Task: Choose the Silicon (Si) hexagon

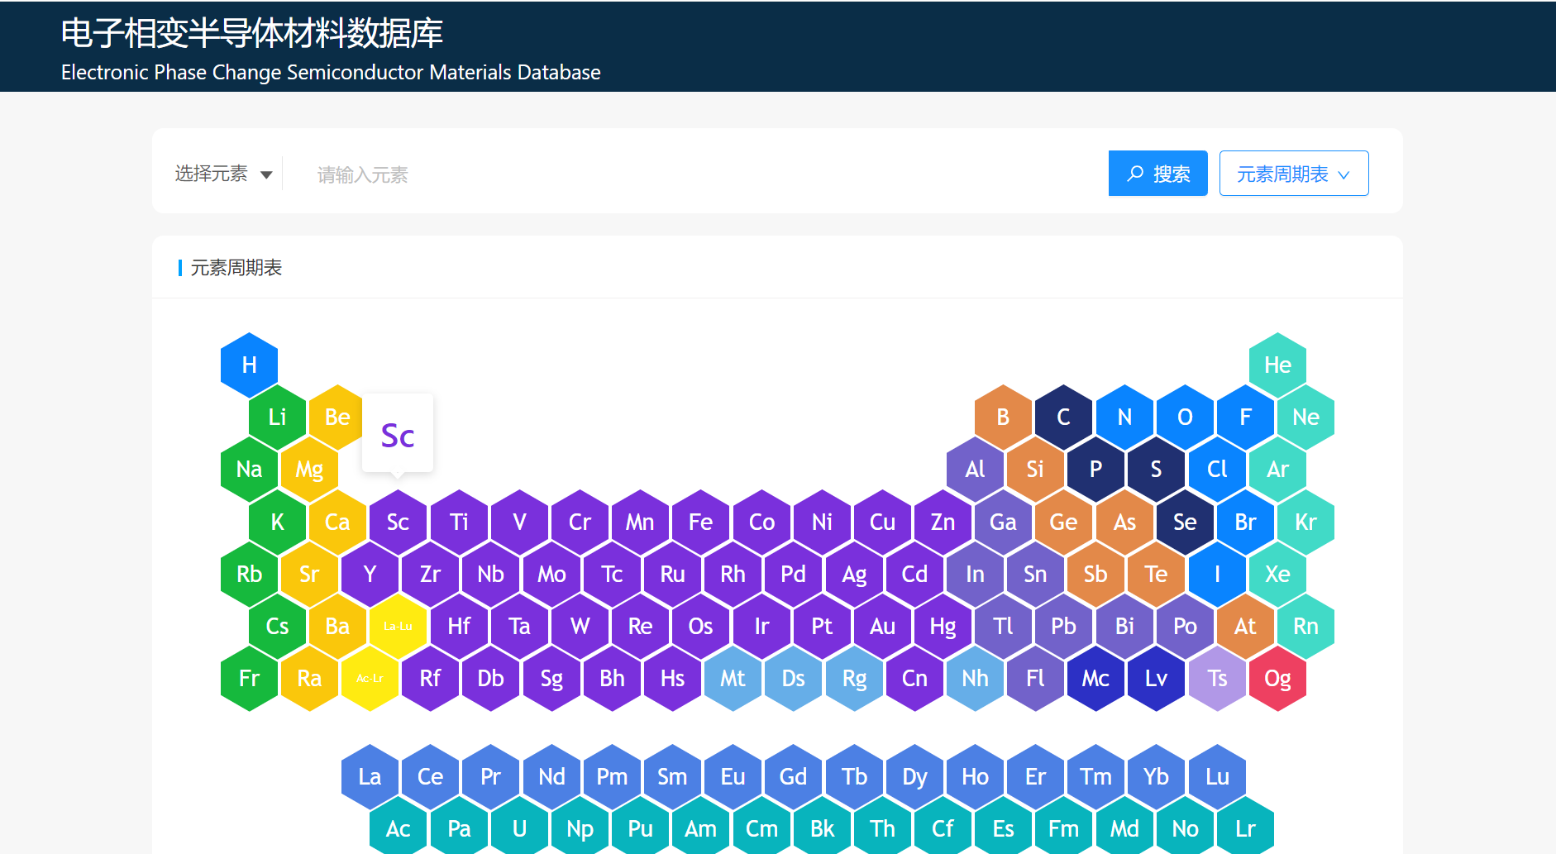Action: [x=1035, y=470]
